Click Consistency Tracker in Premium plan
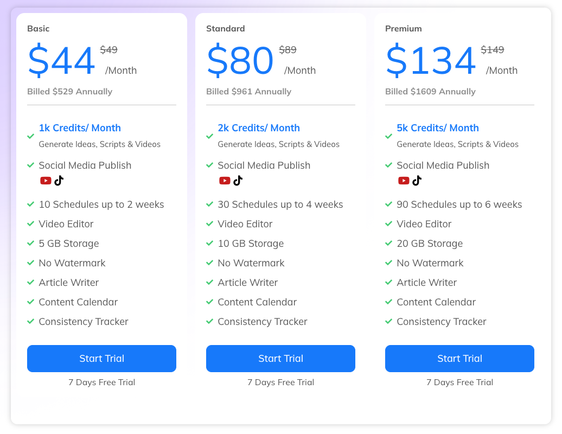 coord(441,322)
